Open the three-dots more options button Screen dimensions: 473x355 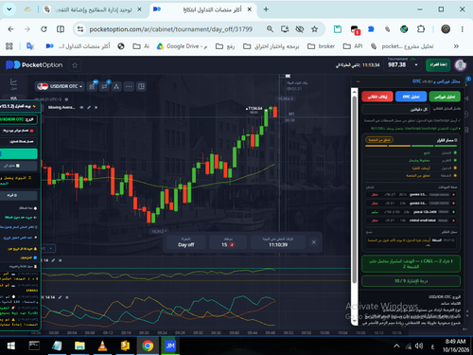(129, 86)
